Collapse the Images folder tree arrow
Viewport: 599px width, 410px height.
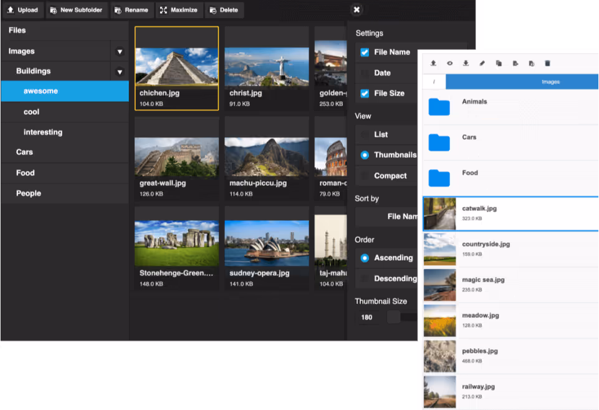(120, 52)
